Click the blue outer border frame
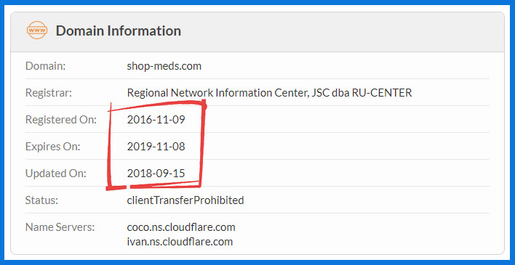Screen dimensions: 515x265 pyautogui.click(x=257, y=2)
